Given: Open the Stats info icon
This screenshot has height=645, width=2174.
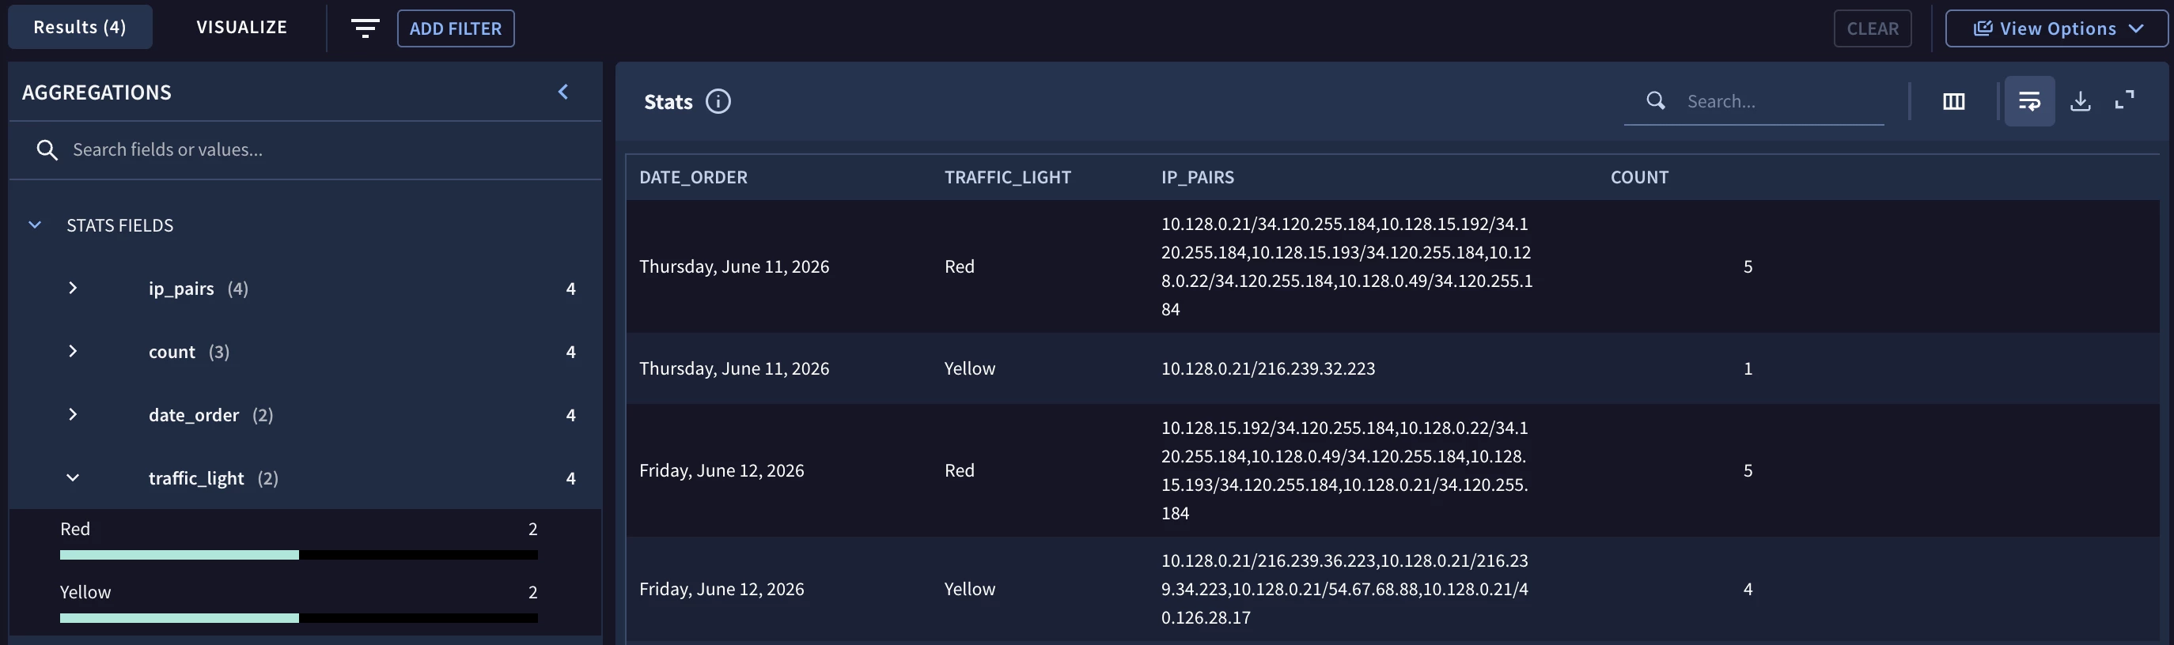Looking at the screenshot, I should pos(718,101).
